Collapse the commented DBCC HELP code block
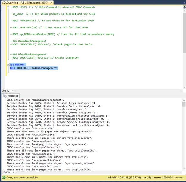Screen dimensions: 186x182 (x=8, y=7)
